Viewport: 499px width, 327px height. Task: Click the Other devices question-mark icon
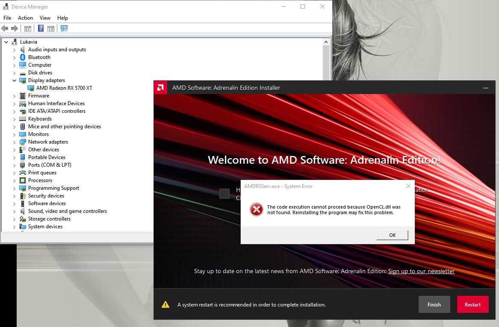point(23,150)
